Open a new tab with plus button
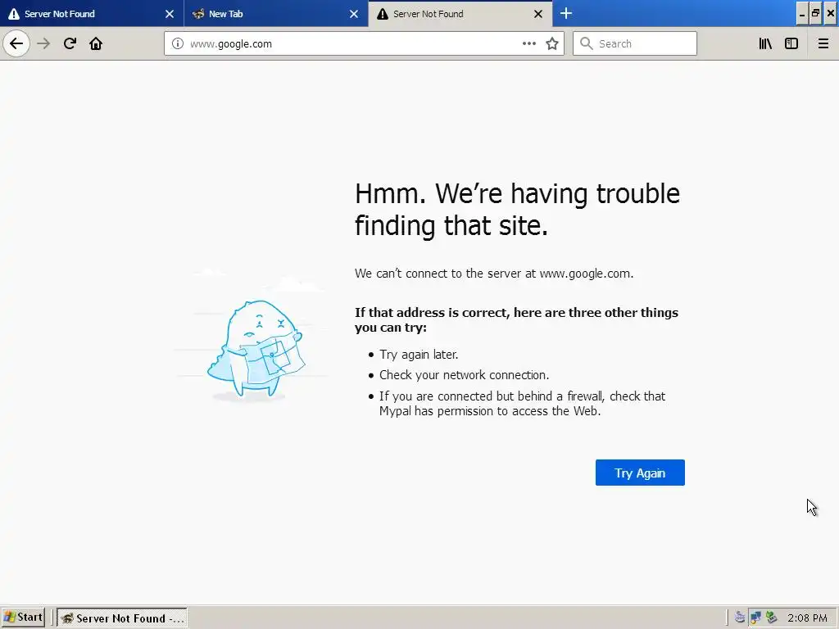Viewport: 839px width, 629px height. point(566,13)
